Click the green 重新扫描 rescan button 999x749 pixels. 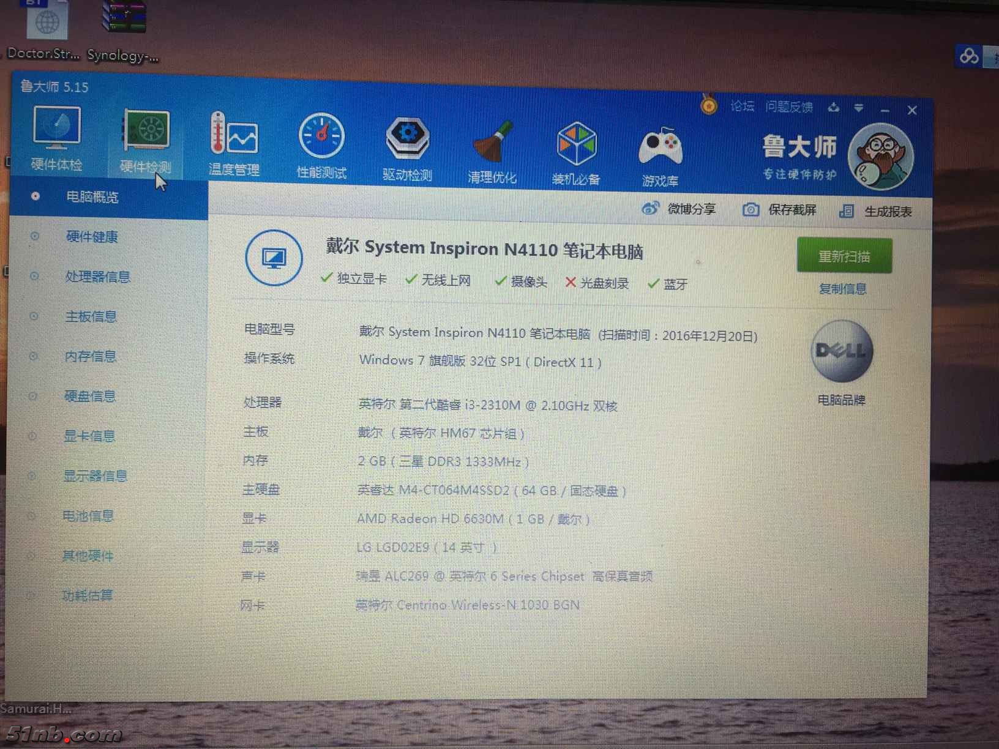tap(844, 256)
